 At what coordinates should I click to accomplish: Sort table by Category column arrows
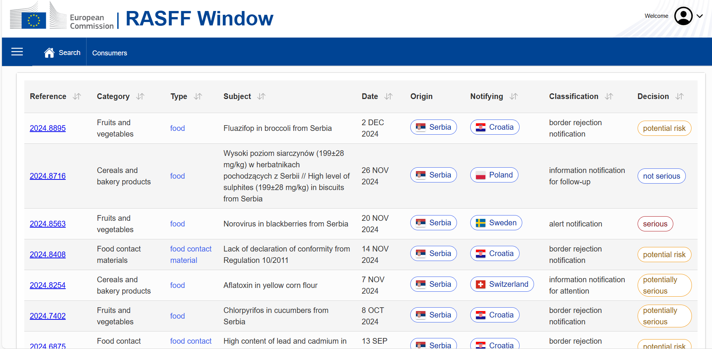[x=140, y=96]
